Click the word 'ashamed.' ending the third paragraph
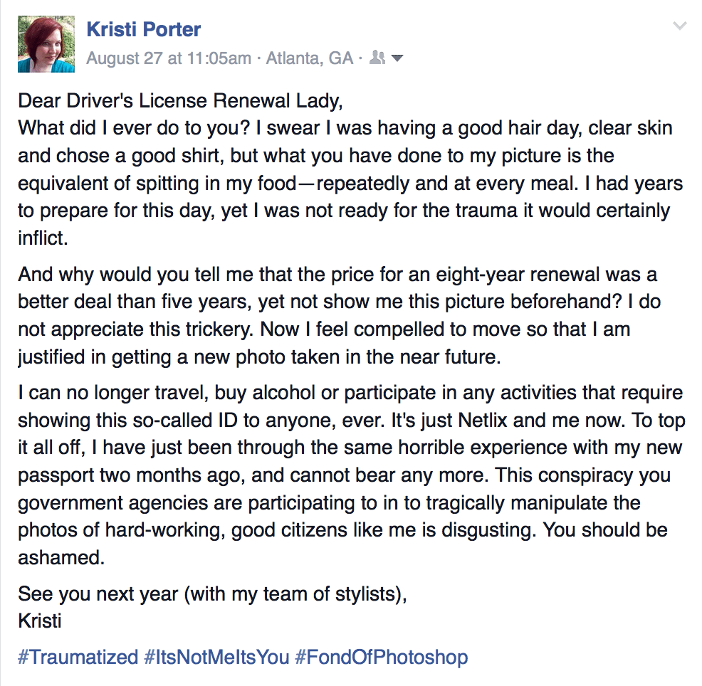Viewport: 702px width, 686px height. pyautogui.click(x=61, y=557)
